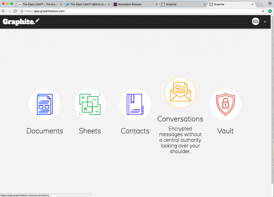Click the user profile avatar
The image size is (274, 197).
coord(255,22)
